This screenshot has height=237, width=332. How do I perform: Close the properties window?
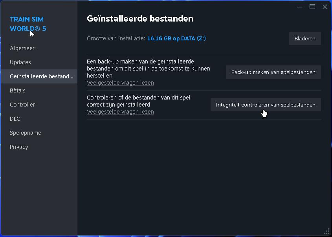tap(325, 7)
